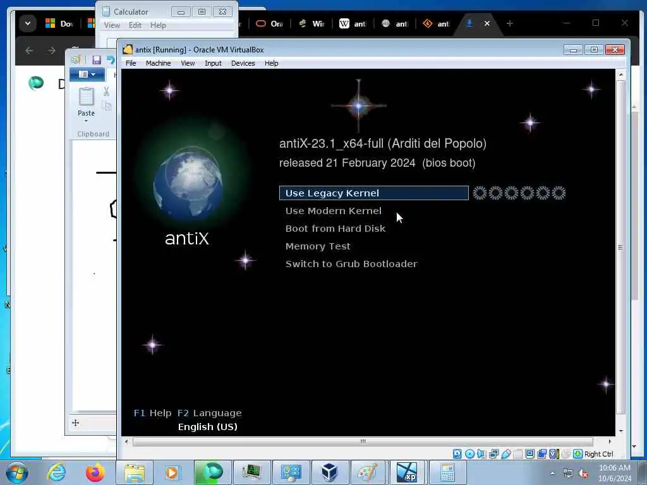The height and width of the screenshot is (485, 647).
Task: Click Save icon in Paint quick access toolbar
Action: coord(97,60)
